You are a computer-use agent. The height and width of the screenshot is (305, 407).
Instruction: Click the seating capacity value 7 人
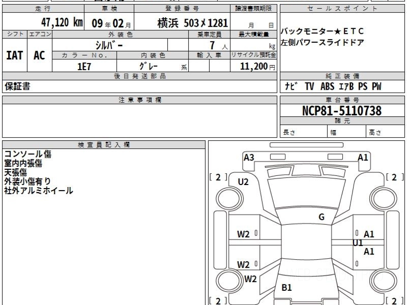[x=219, y=45]
